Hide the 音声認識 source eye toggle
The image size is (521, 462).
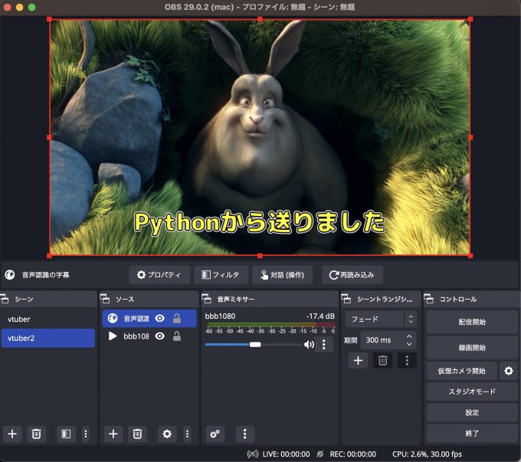pos(160,319)
